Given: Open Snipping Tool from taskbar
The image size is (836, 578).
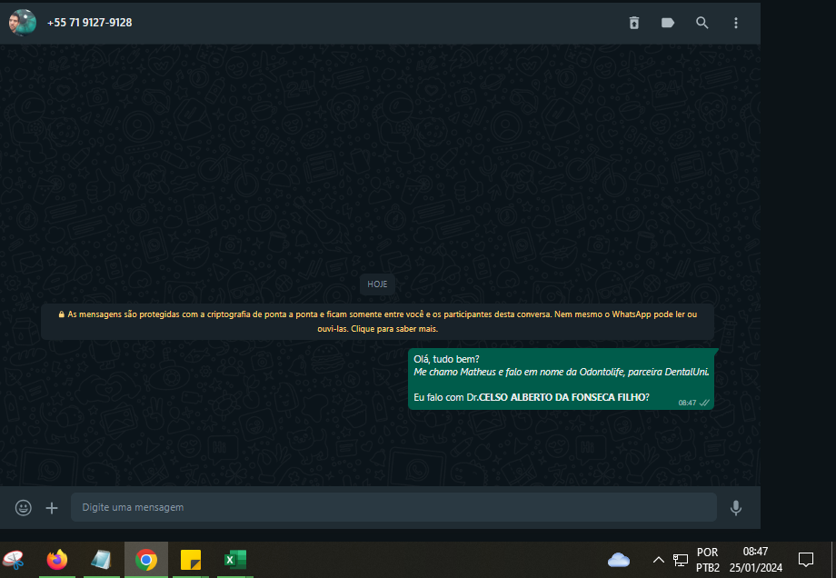Looking at the screenshot, I should 14,560.
